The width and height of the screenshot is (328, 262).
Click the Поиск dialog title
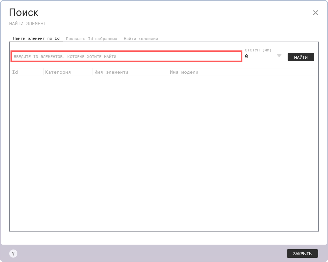pos(24,13)
